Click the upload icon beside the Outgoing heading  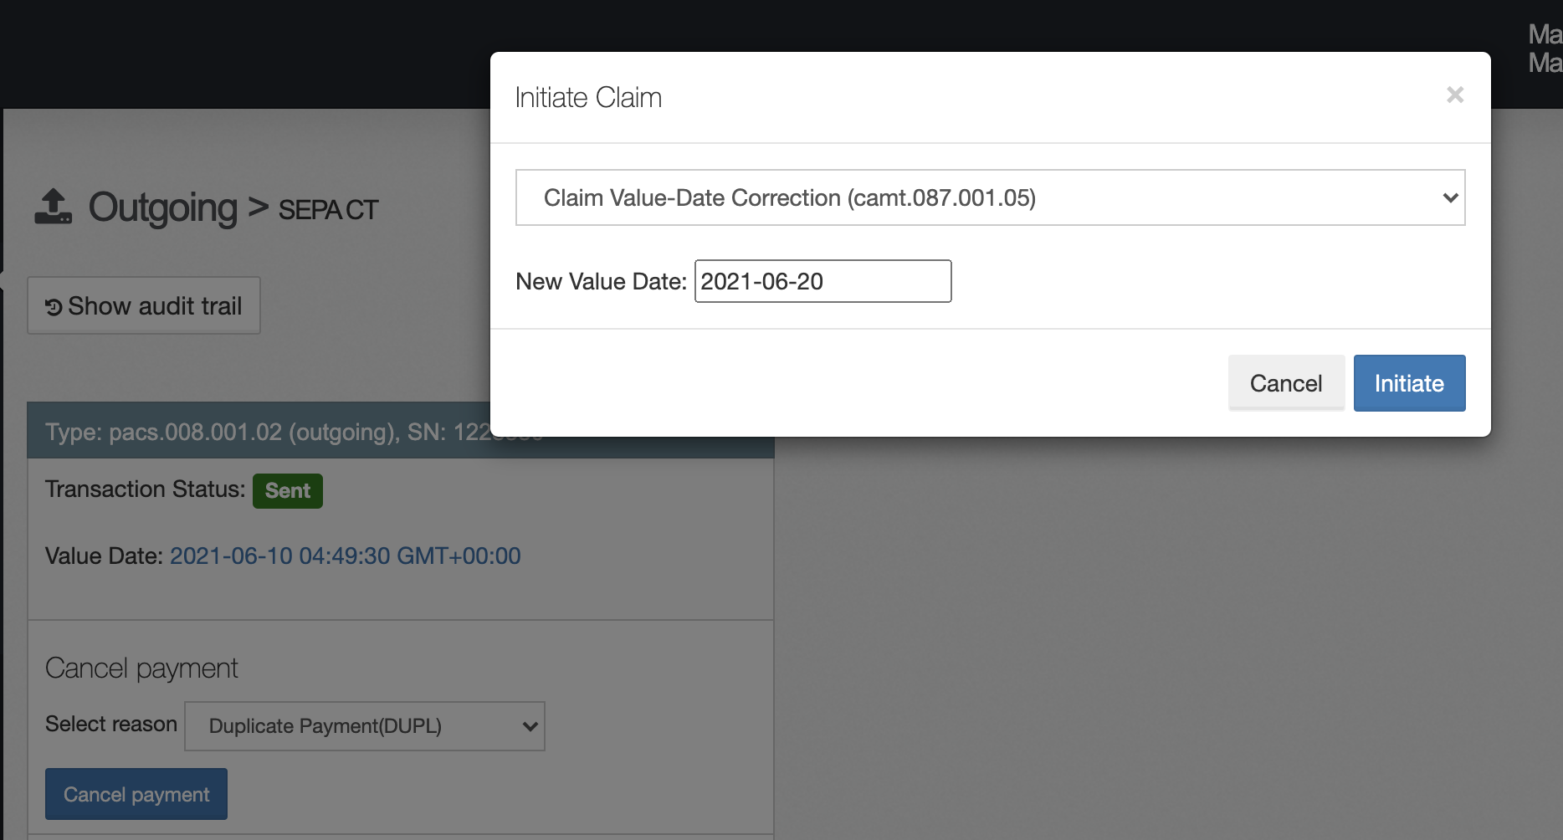coord(54,207)
